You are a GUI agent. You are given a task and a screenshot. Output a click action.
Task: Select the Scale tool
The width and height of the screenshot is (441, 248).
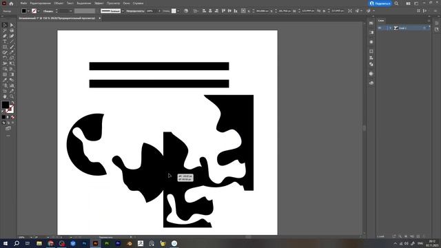pyautogui.click(x=12, y=58)
